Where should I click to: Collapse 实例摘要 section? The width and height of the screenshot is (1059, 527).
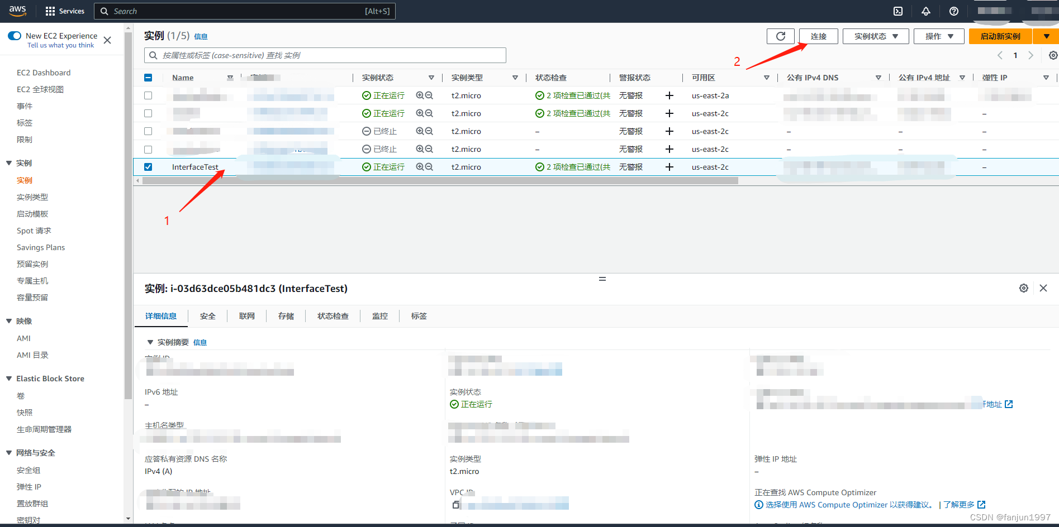click(150, 342)
